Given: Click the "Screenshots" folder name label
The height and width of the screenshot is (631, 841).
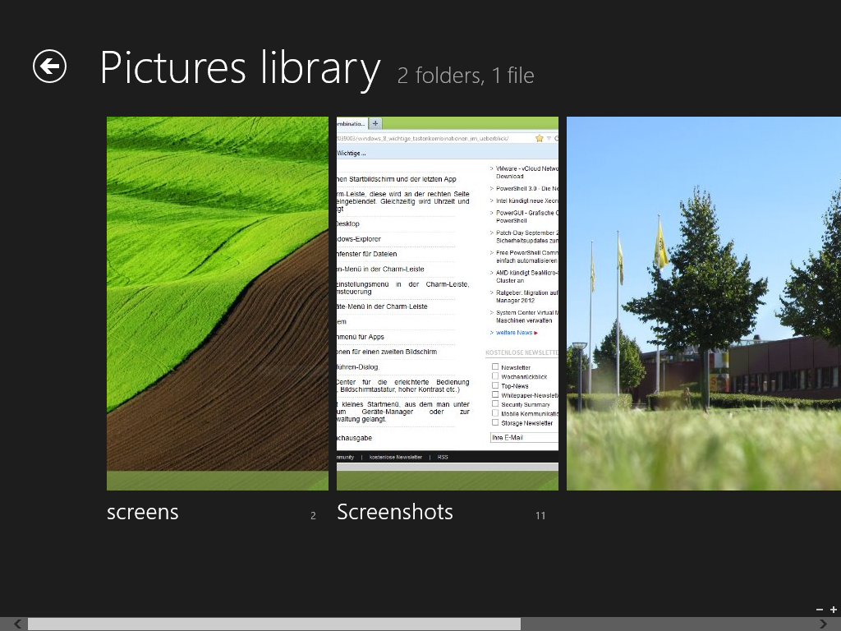Looking at the screenshot, I should 395,512.
